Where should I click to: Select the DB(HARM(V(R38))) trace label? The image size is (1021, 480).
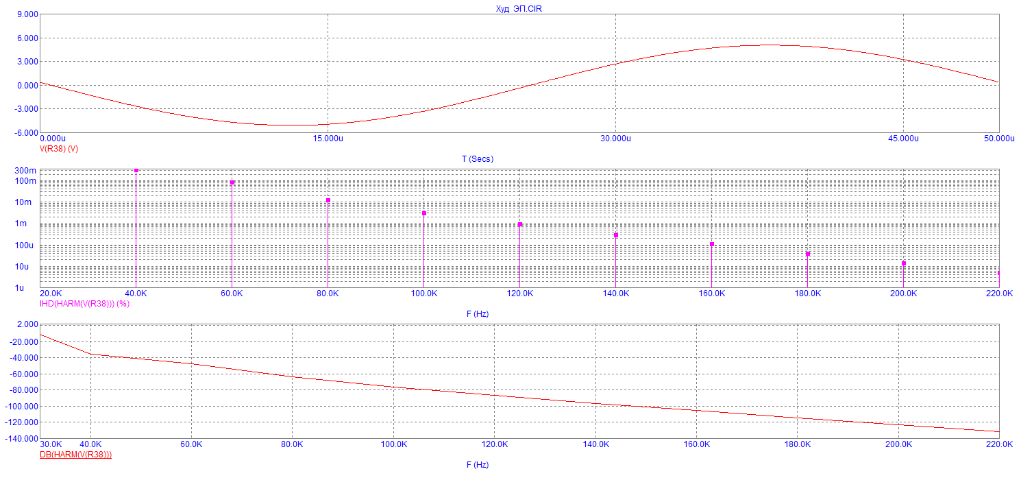76,455
